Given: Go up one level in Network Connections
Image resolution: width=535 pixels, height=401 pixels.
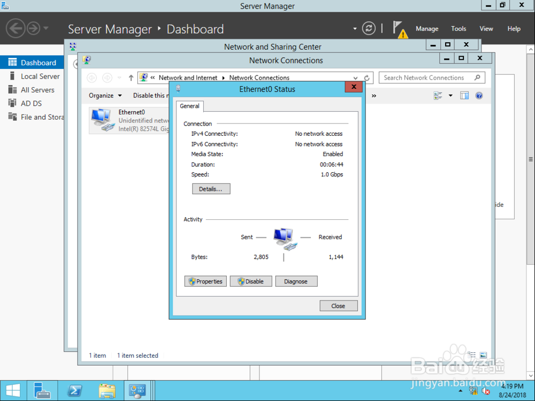Looking at the screenshot, I should [131, 78].
